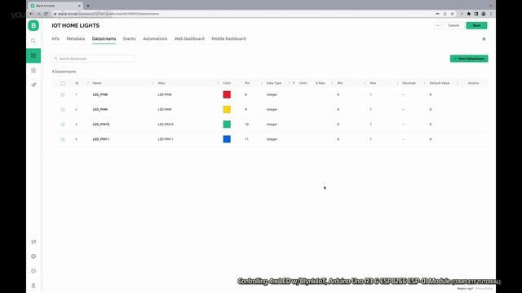Open the paper plane icon in sidebar

coord(33,85)
